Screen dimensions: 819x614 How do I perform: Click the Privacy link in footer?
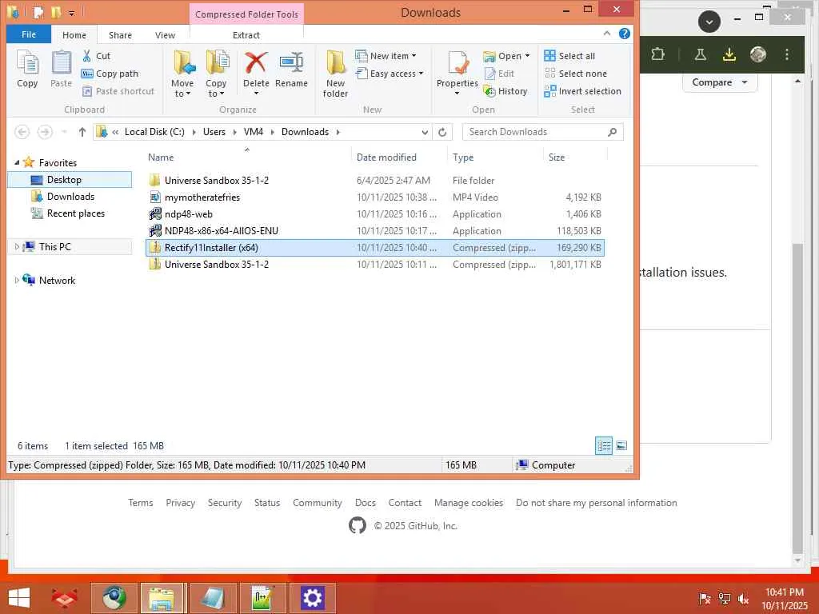coord(180,503)
